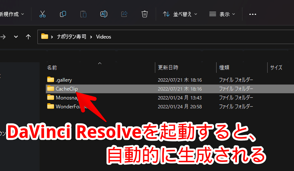The width and height of the screenshot is (294, 171).
Task: Expand chevron before ナポリタン寿司 breadcrumb
Action: (52, 37)
